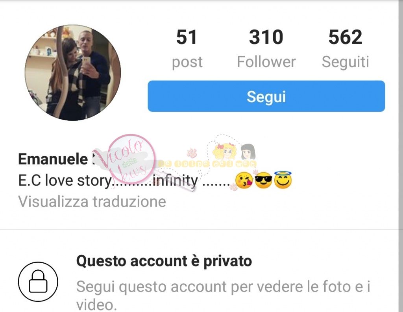The width and height of the screenshot is (403, 312).
Task: Click the dark-haired cartoon girl watermark
Action: [248, 151]
